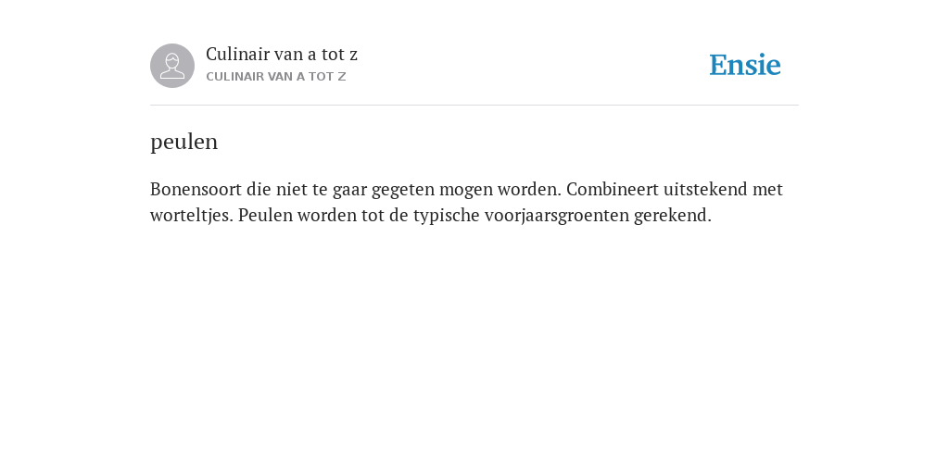Click the word worteltjes in the second line

point(192,216)
